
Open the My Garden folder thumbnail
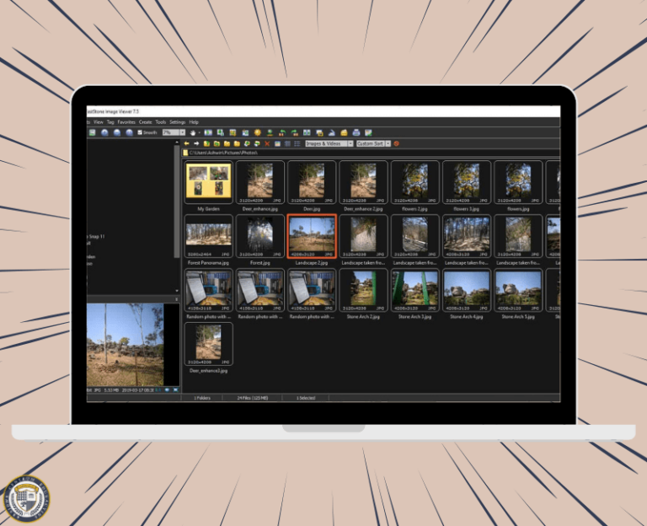(208, 182)
